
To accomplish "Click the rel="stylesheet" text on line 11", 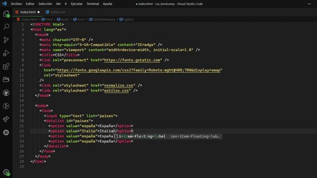I will point(61,75).
